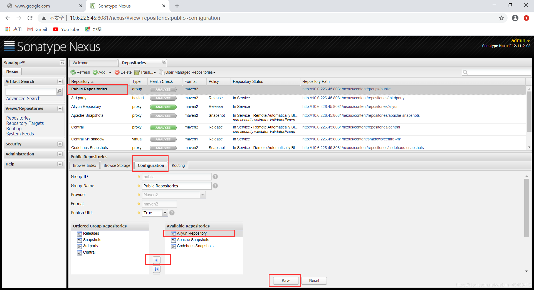Open the public group repository URL

tap(346, 89)
